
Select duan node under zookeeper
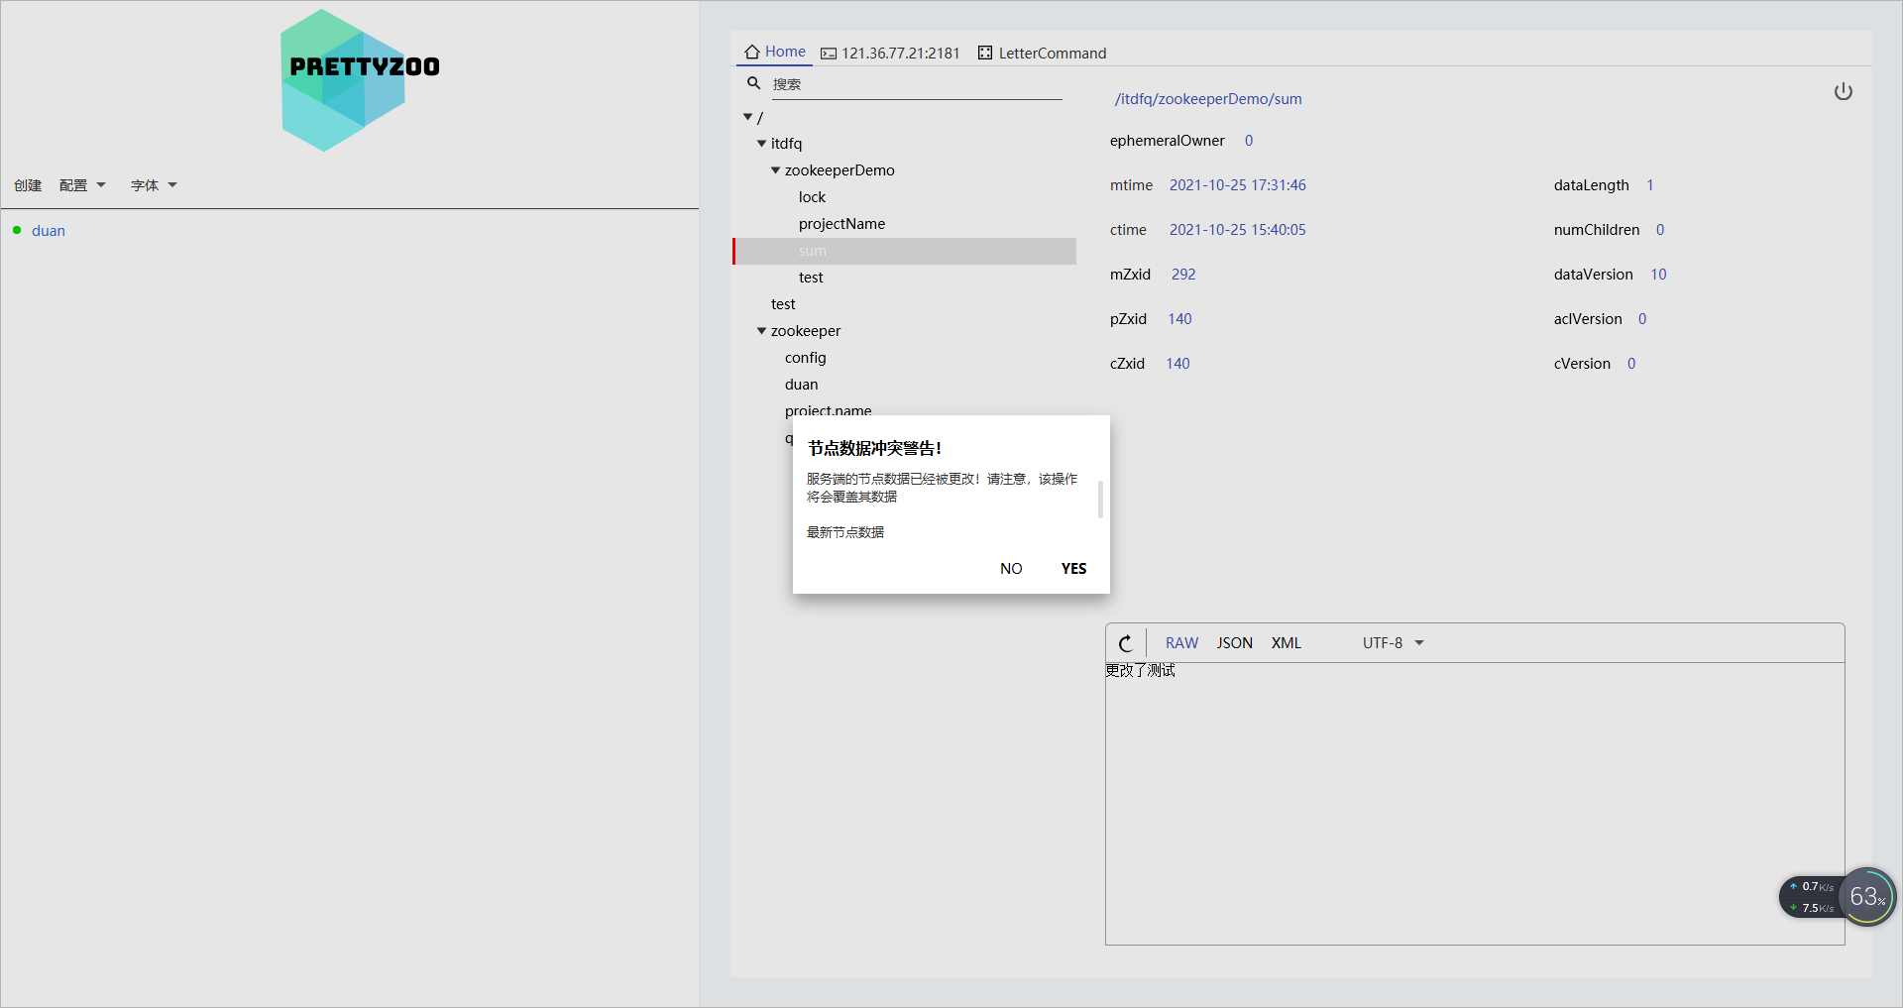pyautogui.click(x=801, y=385)
